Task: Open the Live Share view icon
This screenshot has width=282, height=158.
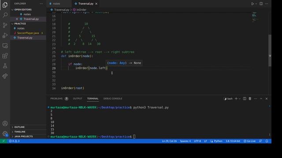Action: pos(5,76)
